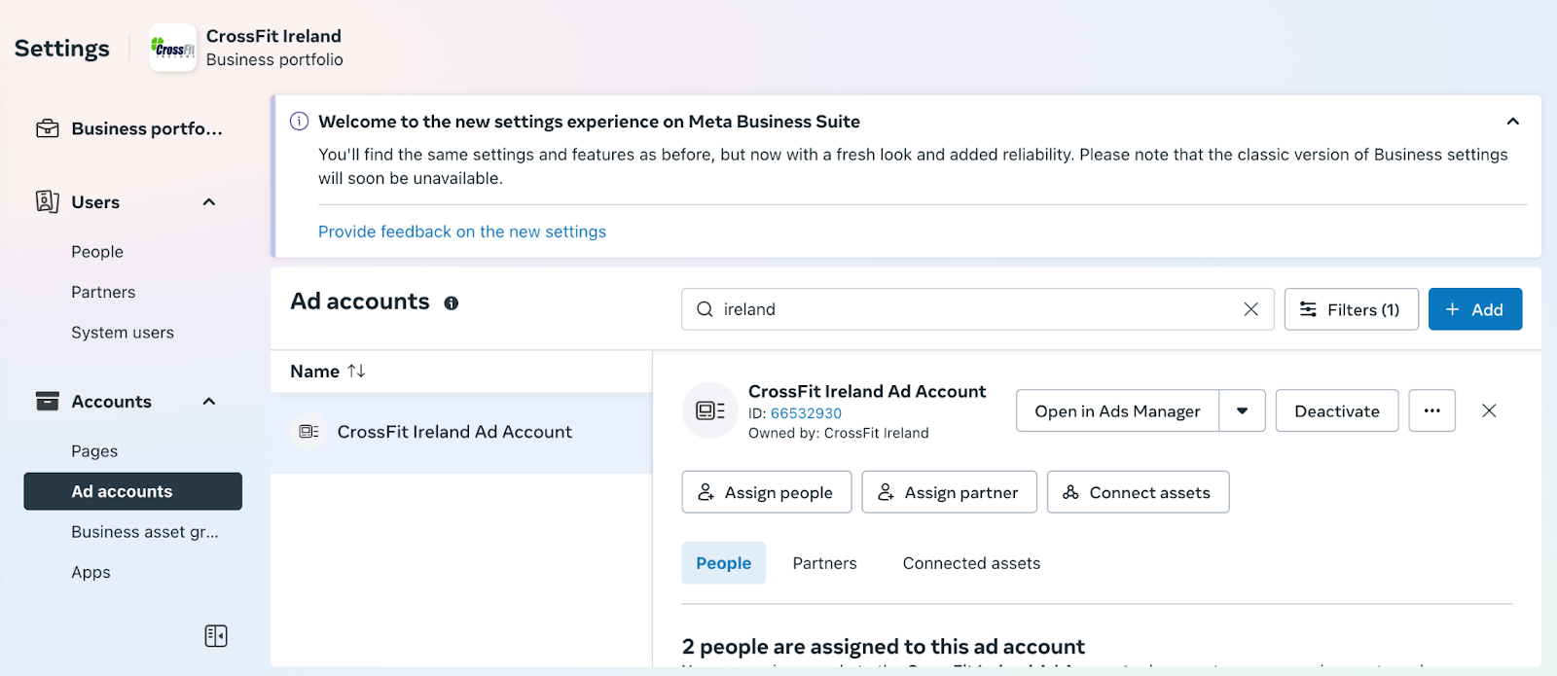Image resolution: width=1557 pixels, height=676 pixels.
Task: Click the Name column header
Action: tap(314, 372)
